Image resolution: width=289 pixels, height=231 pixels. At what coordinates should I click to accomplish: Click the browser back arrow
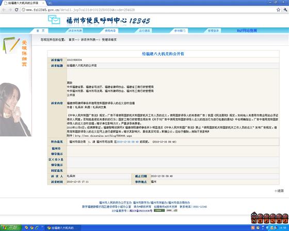4,10
